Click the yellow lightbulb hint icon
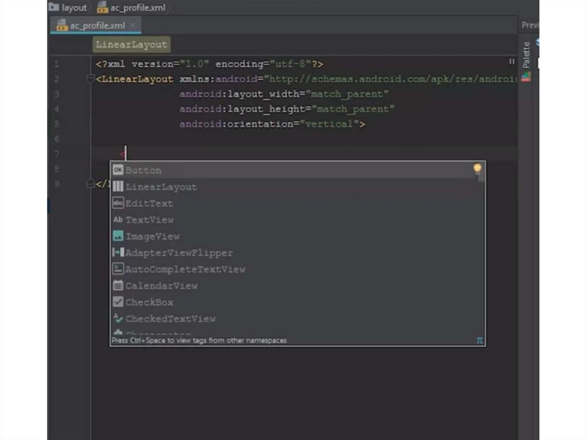The height and width of the screenshot is (440, 587). [477, 168]
